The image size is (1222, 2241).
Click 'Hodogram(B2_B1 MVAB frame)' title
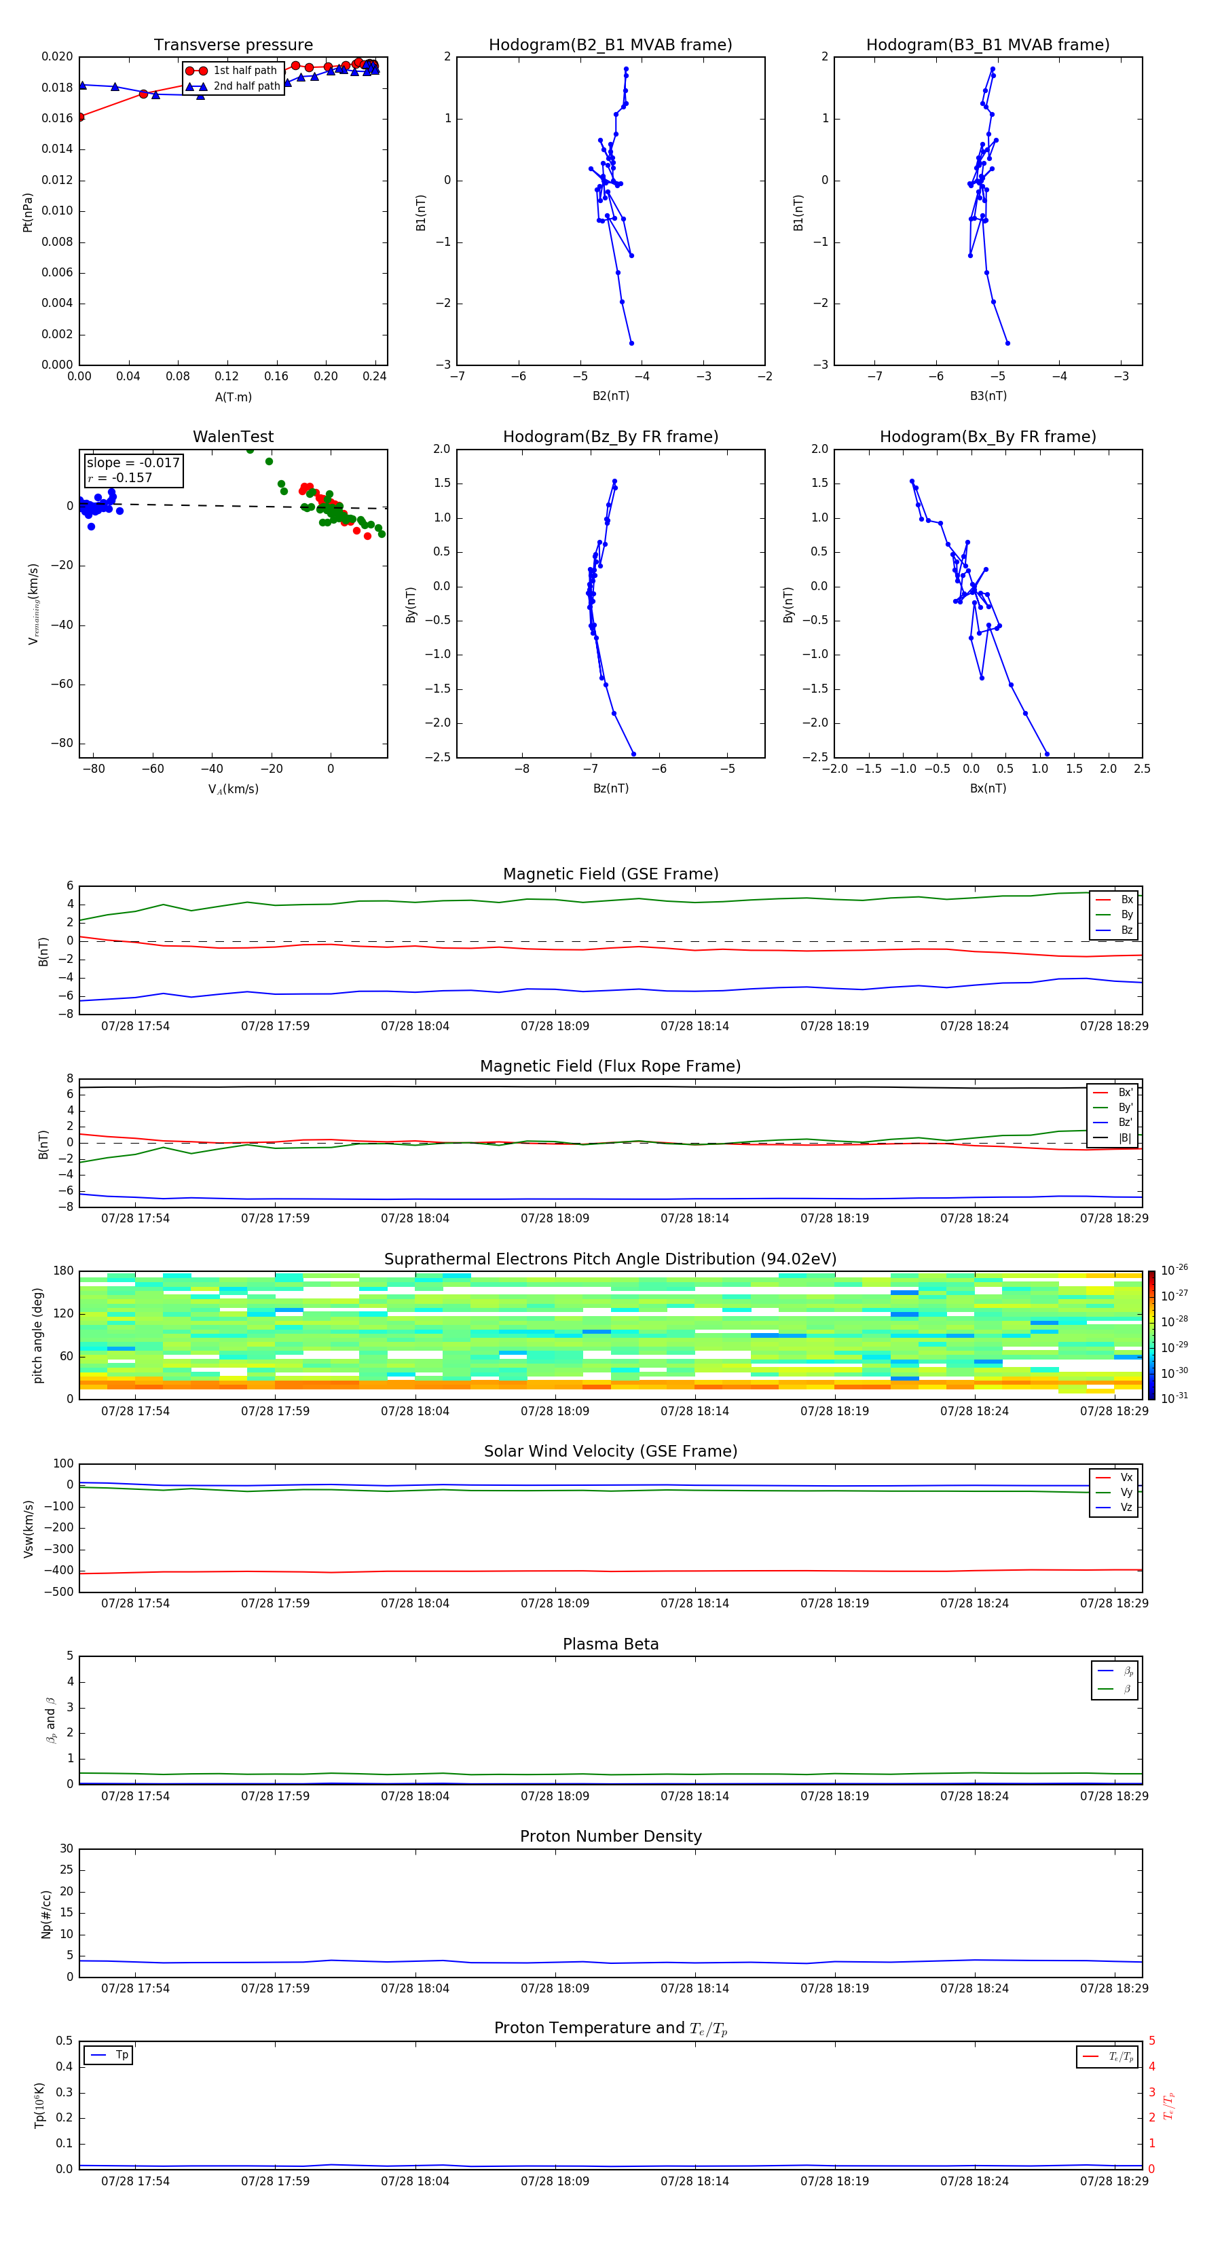tap(610, 45)
